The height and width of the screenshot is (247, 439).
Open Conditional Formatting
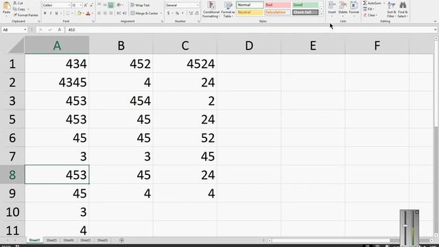tap(211, 10)
